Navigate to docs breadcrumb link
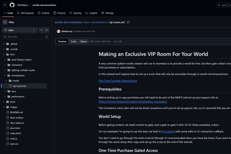Viewport: 231px width, 154px height. pyautogui.click(x=87, y=22)
